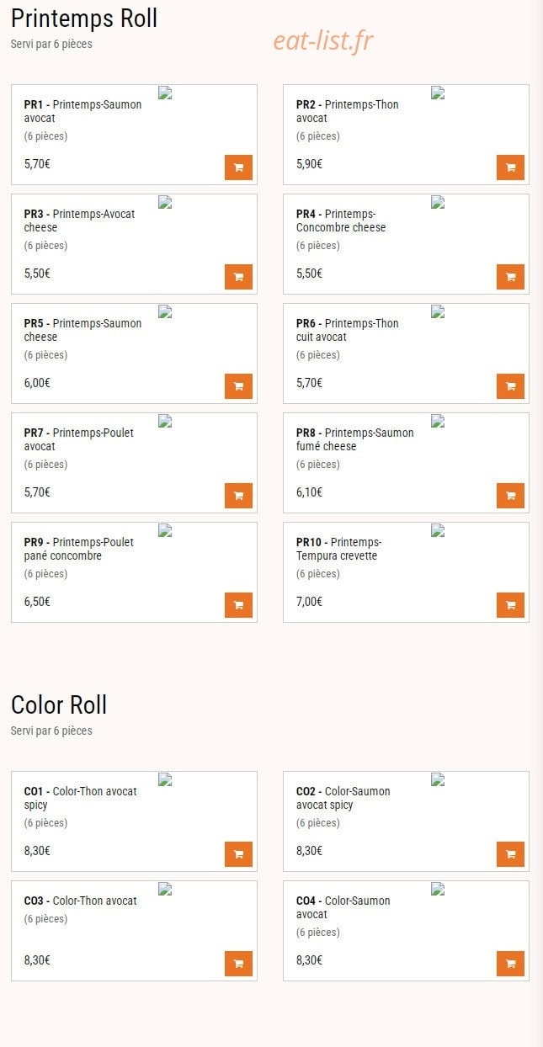Open the PR1 product image thumbnail

tap(165, 93)
